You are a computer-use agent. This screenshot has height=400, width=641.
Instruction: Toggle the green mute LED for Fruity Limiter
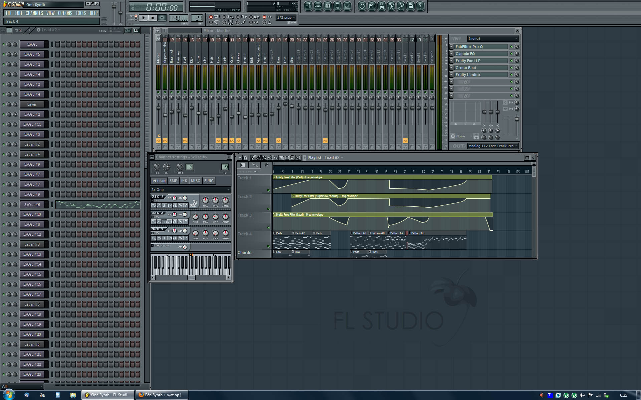(511, 75)
